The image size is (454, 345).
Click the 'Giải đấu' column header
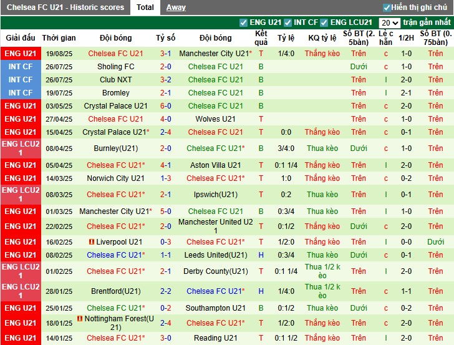tap(21, 37)
